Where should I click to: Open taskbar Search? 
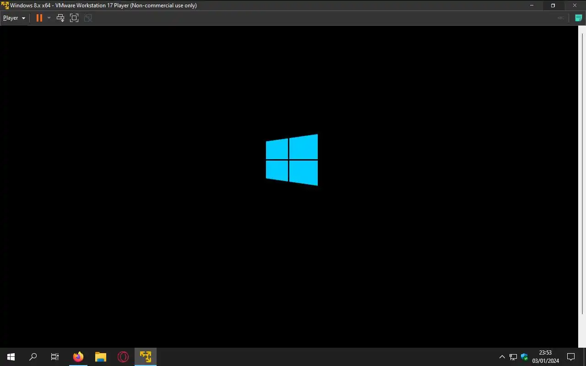point(33,357)
